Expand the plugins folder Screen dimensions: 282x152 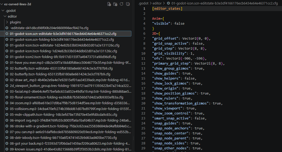[7, 22]
